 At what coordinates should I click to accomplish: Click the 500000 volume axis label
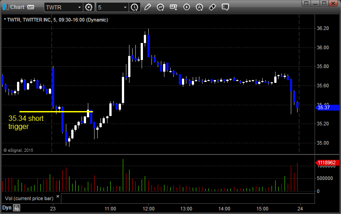coord(325,178)
